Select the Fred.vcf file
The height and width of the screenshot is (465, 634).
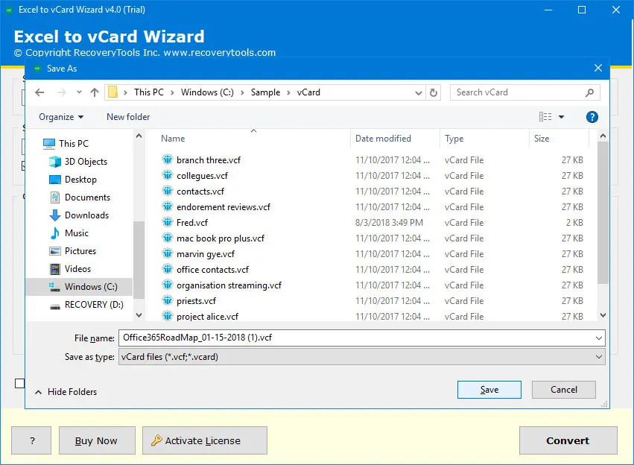(x=192, y=223)
